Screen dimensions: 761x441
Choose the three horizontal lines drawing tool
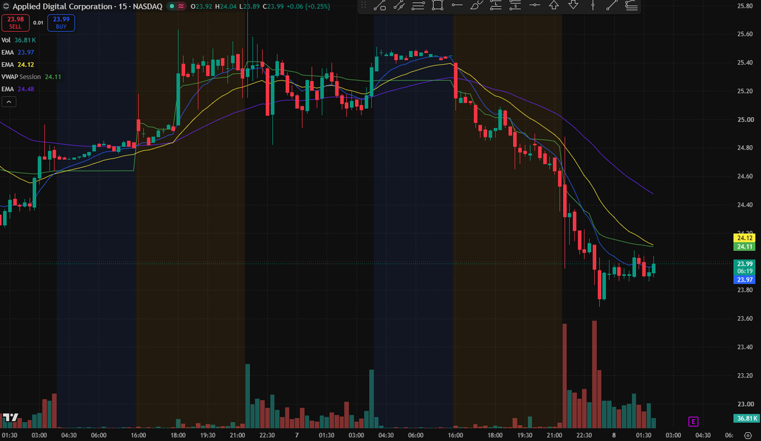tap(419, 6)
